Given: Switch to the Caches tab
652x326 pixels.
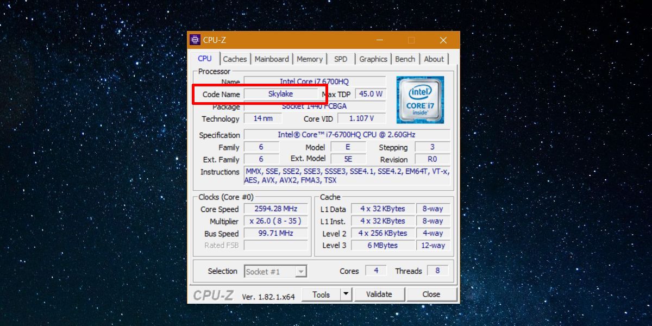Looking at the screenshot, I should tap(235, 59).
